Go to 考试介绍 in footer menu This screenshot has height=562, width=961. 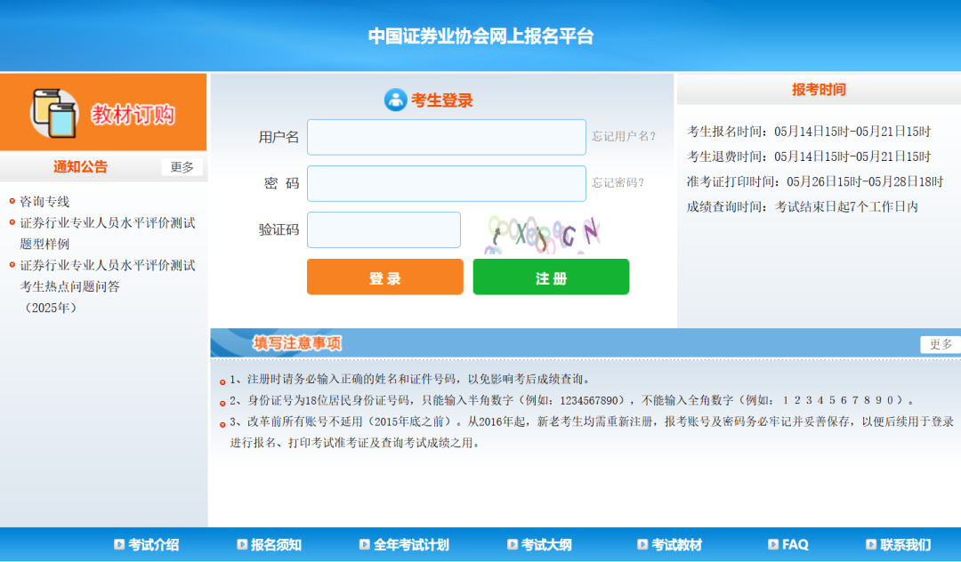(x=153, y=544)
